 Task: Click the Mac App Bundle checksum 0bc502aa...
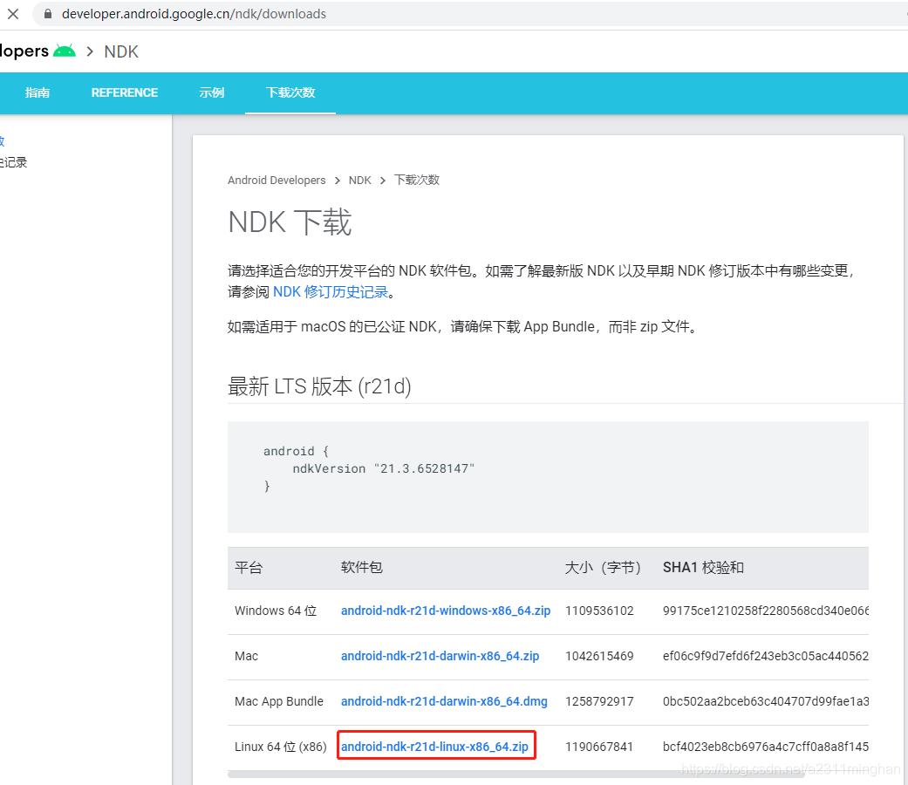766,701
